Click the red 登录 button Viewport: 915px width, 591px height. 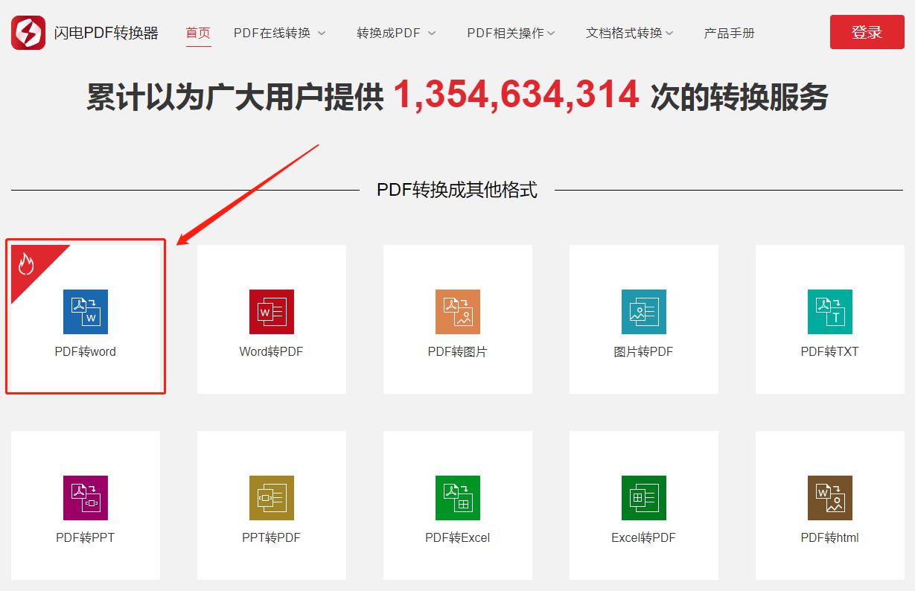pos(867,32)
